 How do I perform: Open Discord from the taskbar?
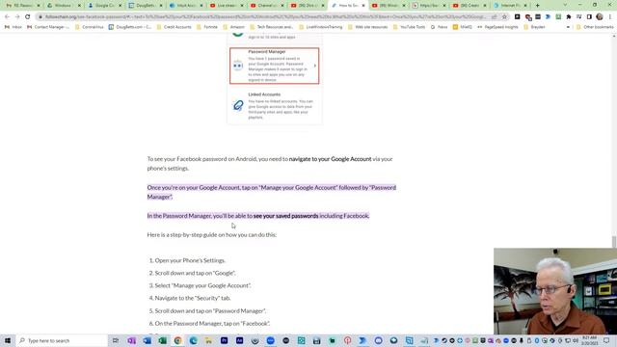(378, 340)
